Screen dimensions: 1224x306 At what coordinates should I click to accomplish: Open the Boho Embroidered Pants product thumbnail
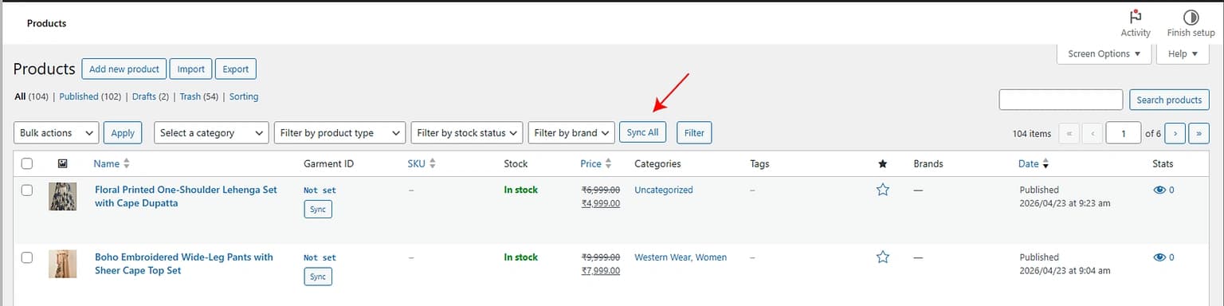(x=63, y=264)
